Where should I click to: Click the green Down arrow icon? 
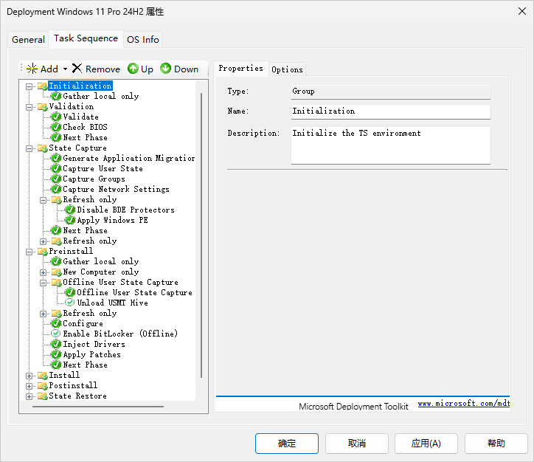tap(166, 69)
